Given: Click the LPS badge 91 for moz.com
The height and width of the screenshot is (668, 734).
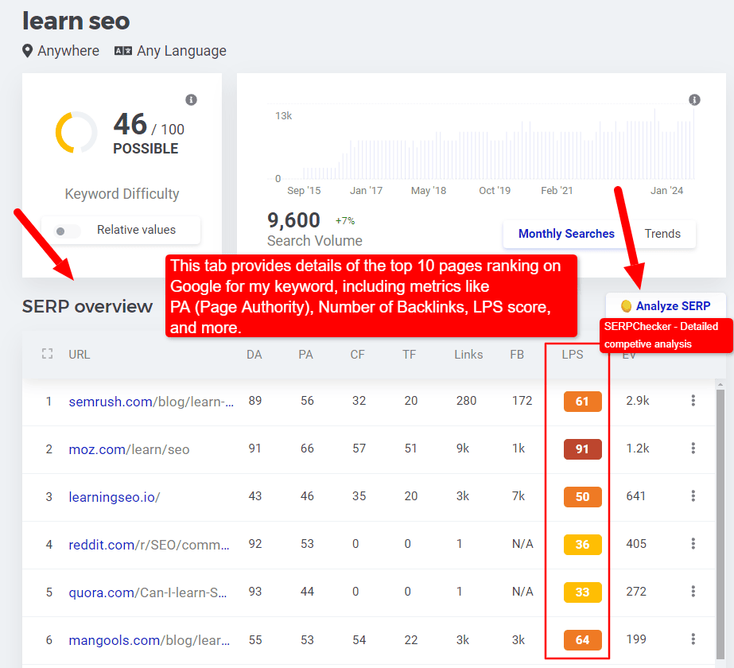Looking at the screenshot, I should point(582,449).
